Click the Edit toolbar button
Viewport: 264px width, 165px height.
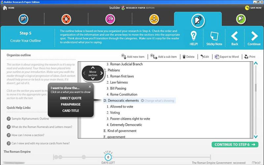click(205, 57)
